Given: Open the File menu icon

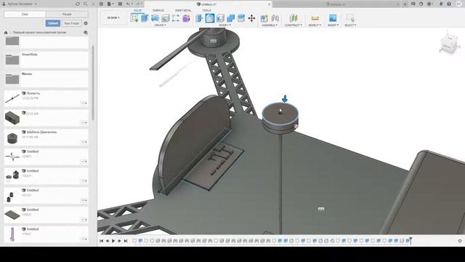Looking at the screenshot, I should tap(110, 4).
